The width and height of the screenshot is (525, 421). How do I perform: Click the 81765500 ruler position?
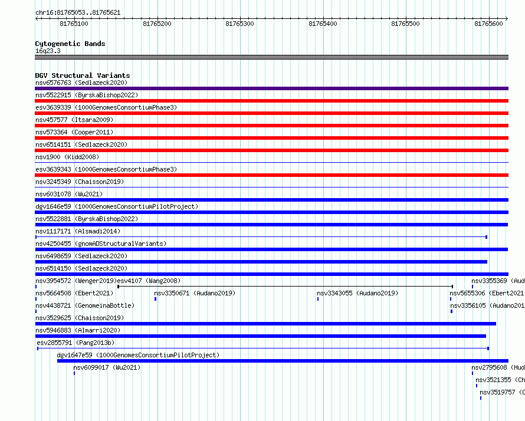(405, 24)
